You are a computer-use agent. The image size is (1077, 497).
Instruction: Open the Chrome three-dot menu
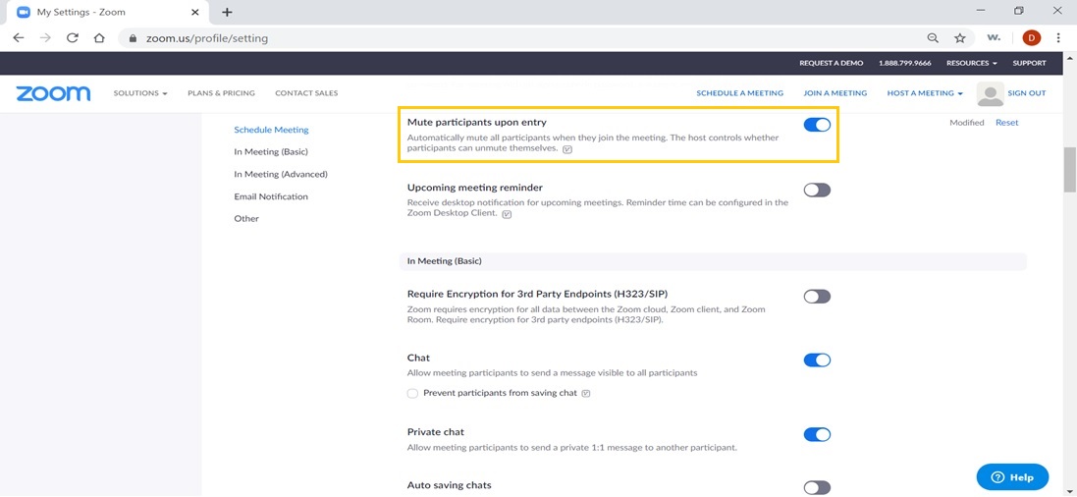[x=1058, y=38]
